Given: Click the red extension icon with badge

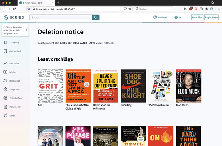Looking at the screenshot, I should click(x=190, y=9).
